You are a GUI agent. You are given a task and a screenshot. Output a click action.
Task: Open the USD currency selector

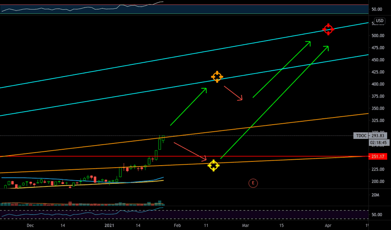tap(380, 21)
